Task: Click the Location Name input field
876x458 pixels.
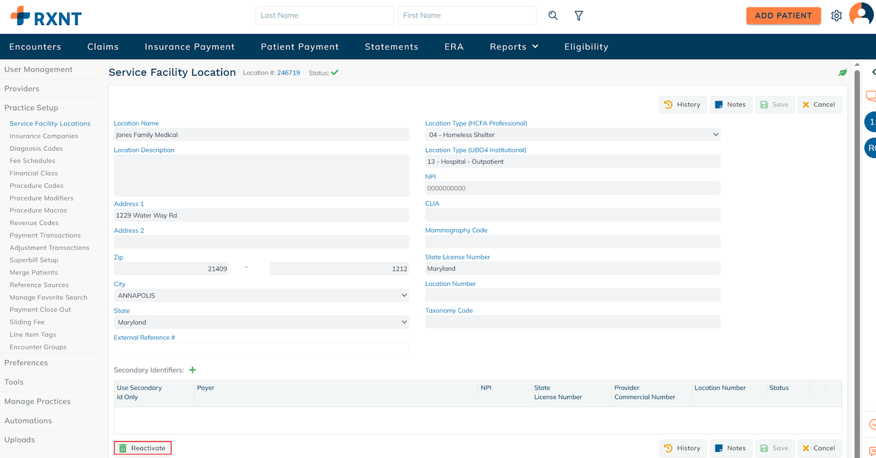Action: pyautogui.click(x=261, y=135)
